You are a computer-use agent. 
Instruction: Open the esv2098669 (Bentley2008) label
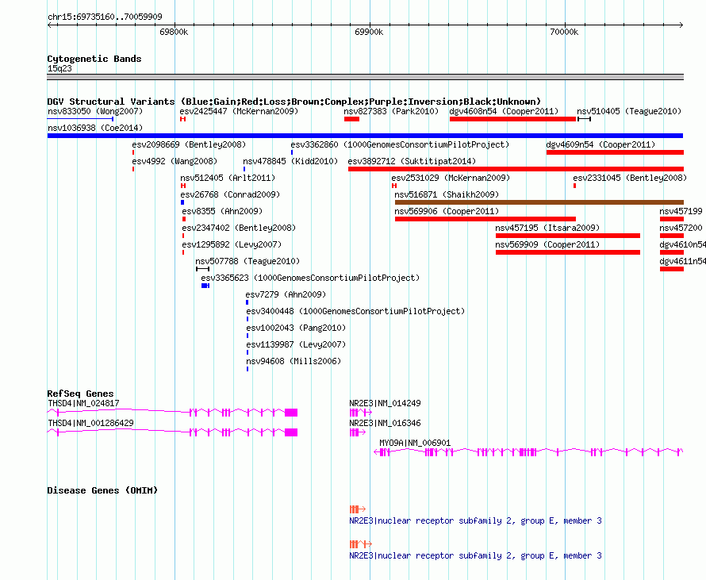(x=189, y=144)
